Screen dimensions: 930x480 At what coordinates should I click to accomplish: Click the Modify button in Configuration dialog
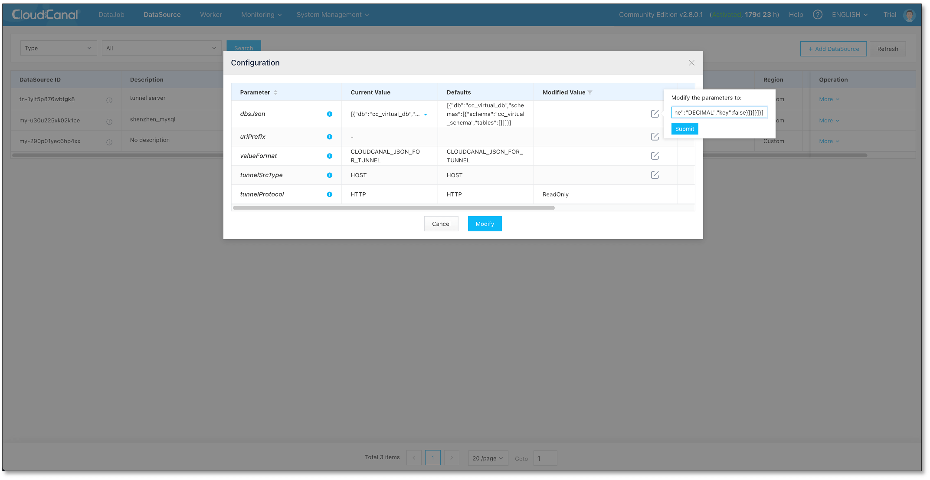[x=485, y=224]
